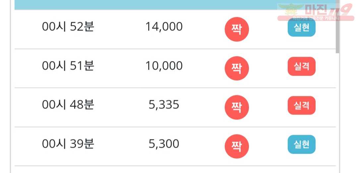Click the red 짝 circle for 14,000 row
The height and width of the screenshot is (173, 358).
pyautogui.click(x=237, y=30)
